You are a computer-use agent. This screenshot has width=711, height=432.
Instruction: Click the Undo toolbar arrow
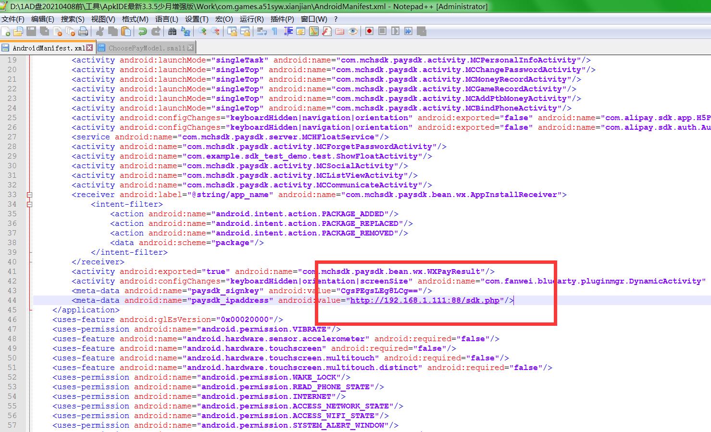(x=143, y=32)
